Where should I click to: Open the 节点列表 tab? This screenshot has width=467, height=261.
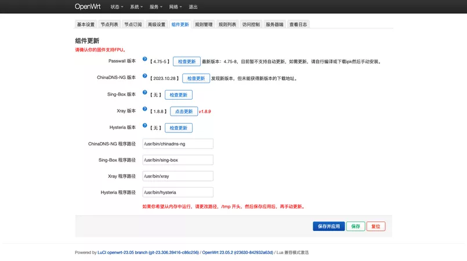click(x=109, y=24)
